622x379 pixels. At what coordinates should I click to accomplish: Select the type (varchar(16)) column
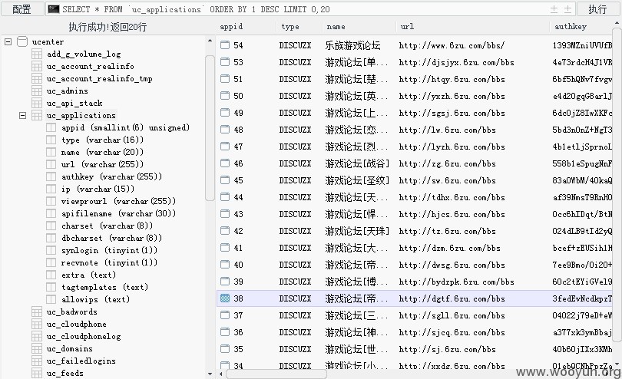coord(102,140)
